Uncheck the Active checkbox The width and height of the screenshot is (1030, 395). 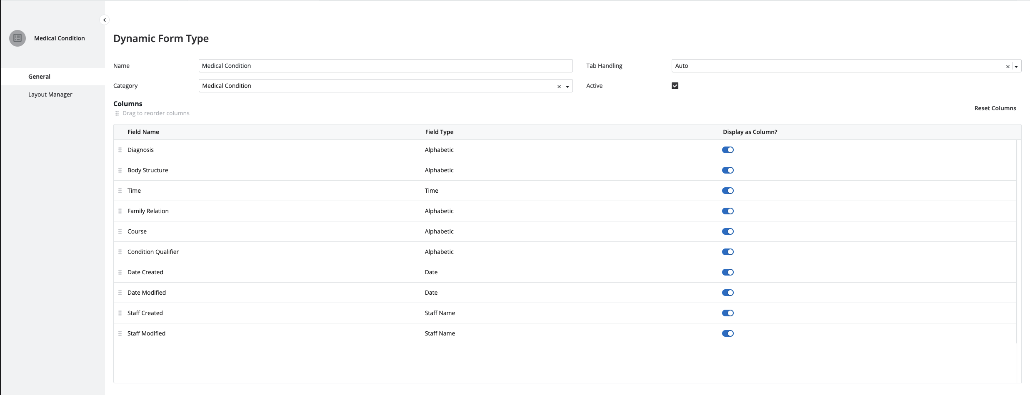point(675,86)
